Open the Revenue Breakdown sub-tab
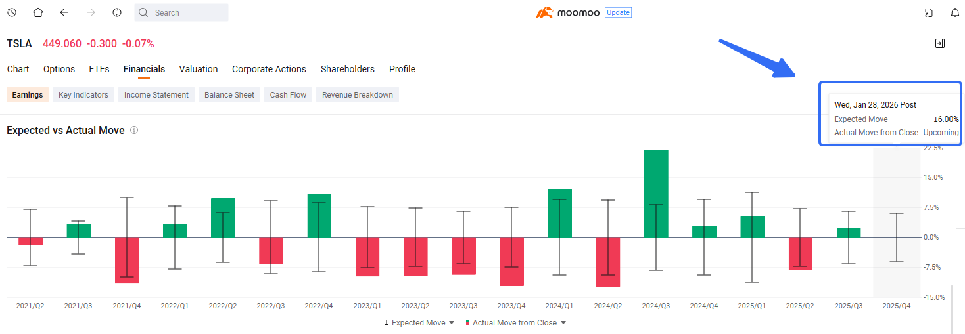The width and height of the screenshot is (965, 334). pyautogui.click(x=358, y=95)
